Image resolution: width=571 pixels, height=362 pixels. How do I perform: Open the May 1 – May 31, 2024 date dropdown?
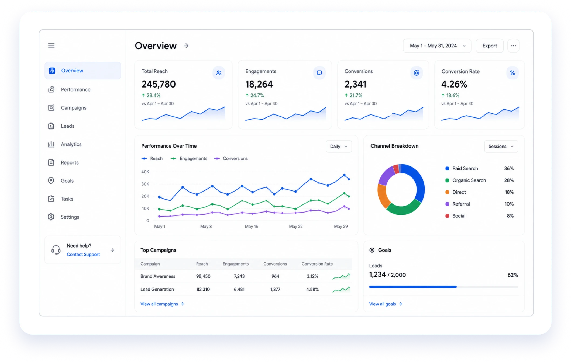click(437, 46)
